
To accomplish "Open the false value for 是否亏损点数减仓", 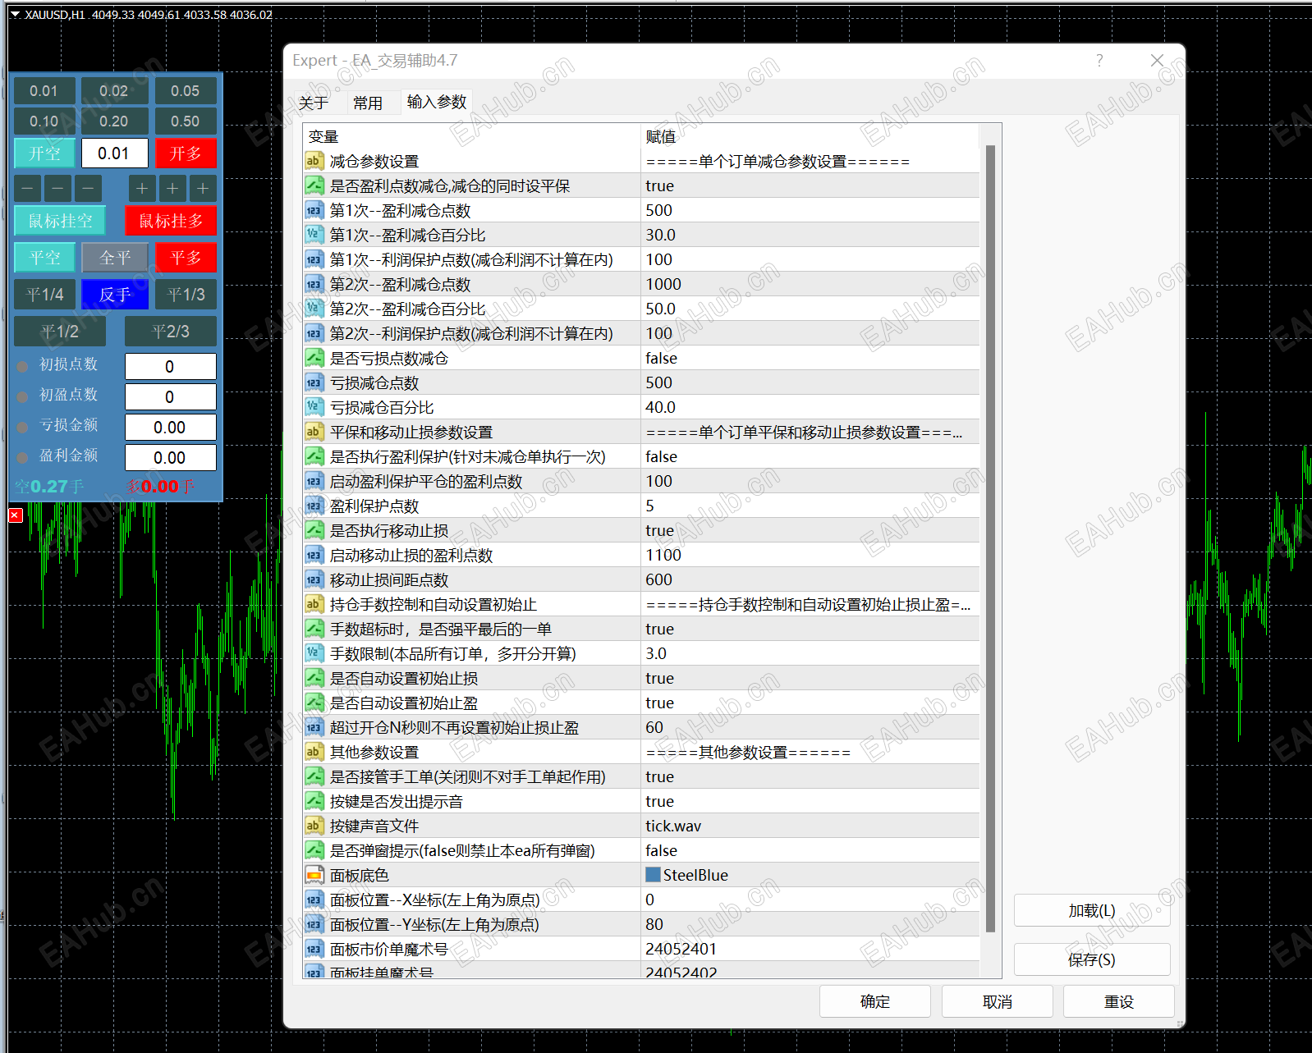I will tap(661, 359).
